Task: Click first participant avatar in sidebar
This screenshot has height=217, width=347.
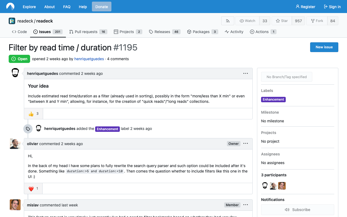Action: [x=265, y=186]
